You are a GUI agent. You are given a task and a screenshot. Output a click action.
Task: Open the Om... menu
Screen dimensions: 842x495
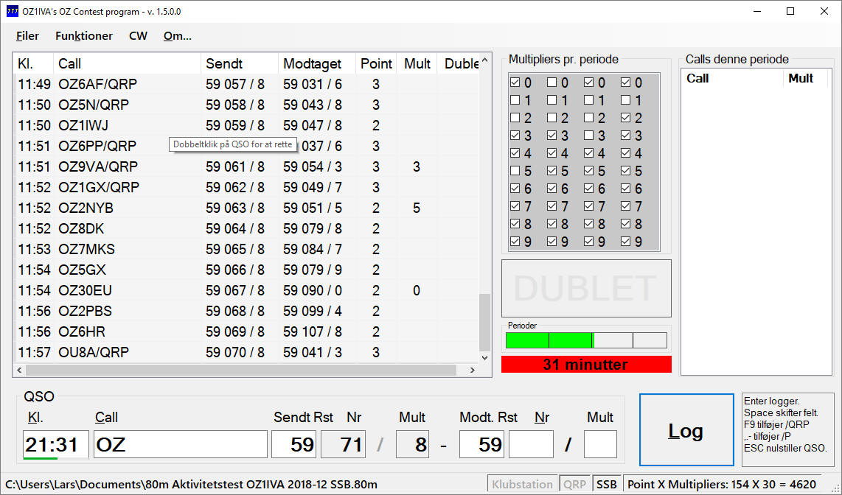pyautogui.click(x=177, y=36)
